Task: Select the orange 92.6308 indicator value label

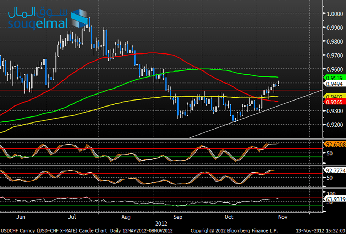Action: pos(334,144)
